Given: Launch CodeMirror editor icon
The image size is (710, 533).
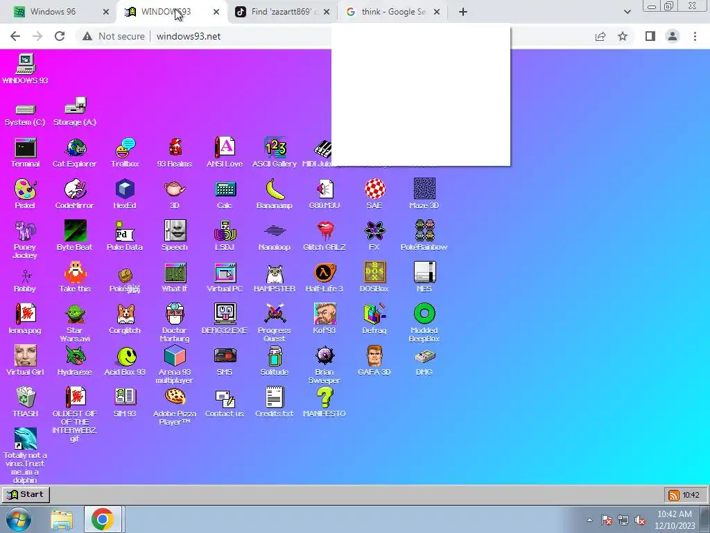Looking at the screenshot, I should [75, 194].
